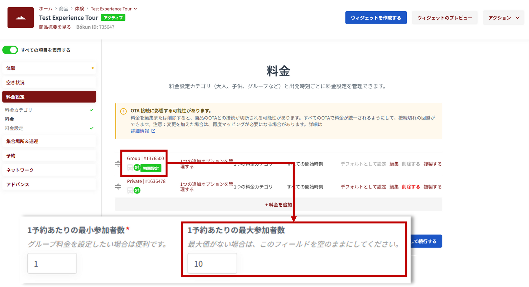Click the bus icon on Group rate
Viewport: 529px width, 287px height.
pyautogui.click(x=130, y=168)
